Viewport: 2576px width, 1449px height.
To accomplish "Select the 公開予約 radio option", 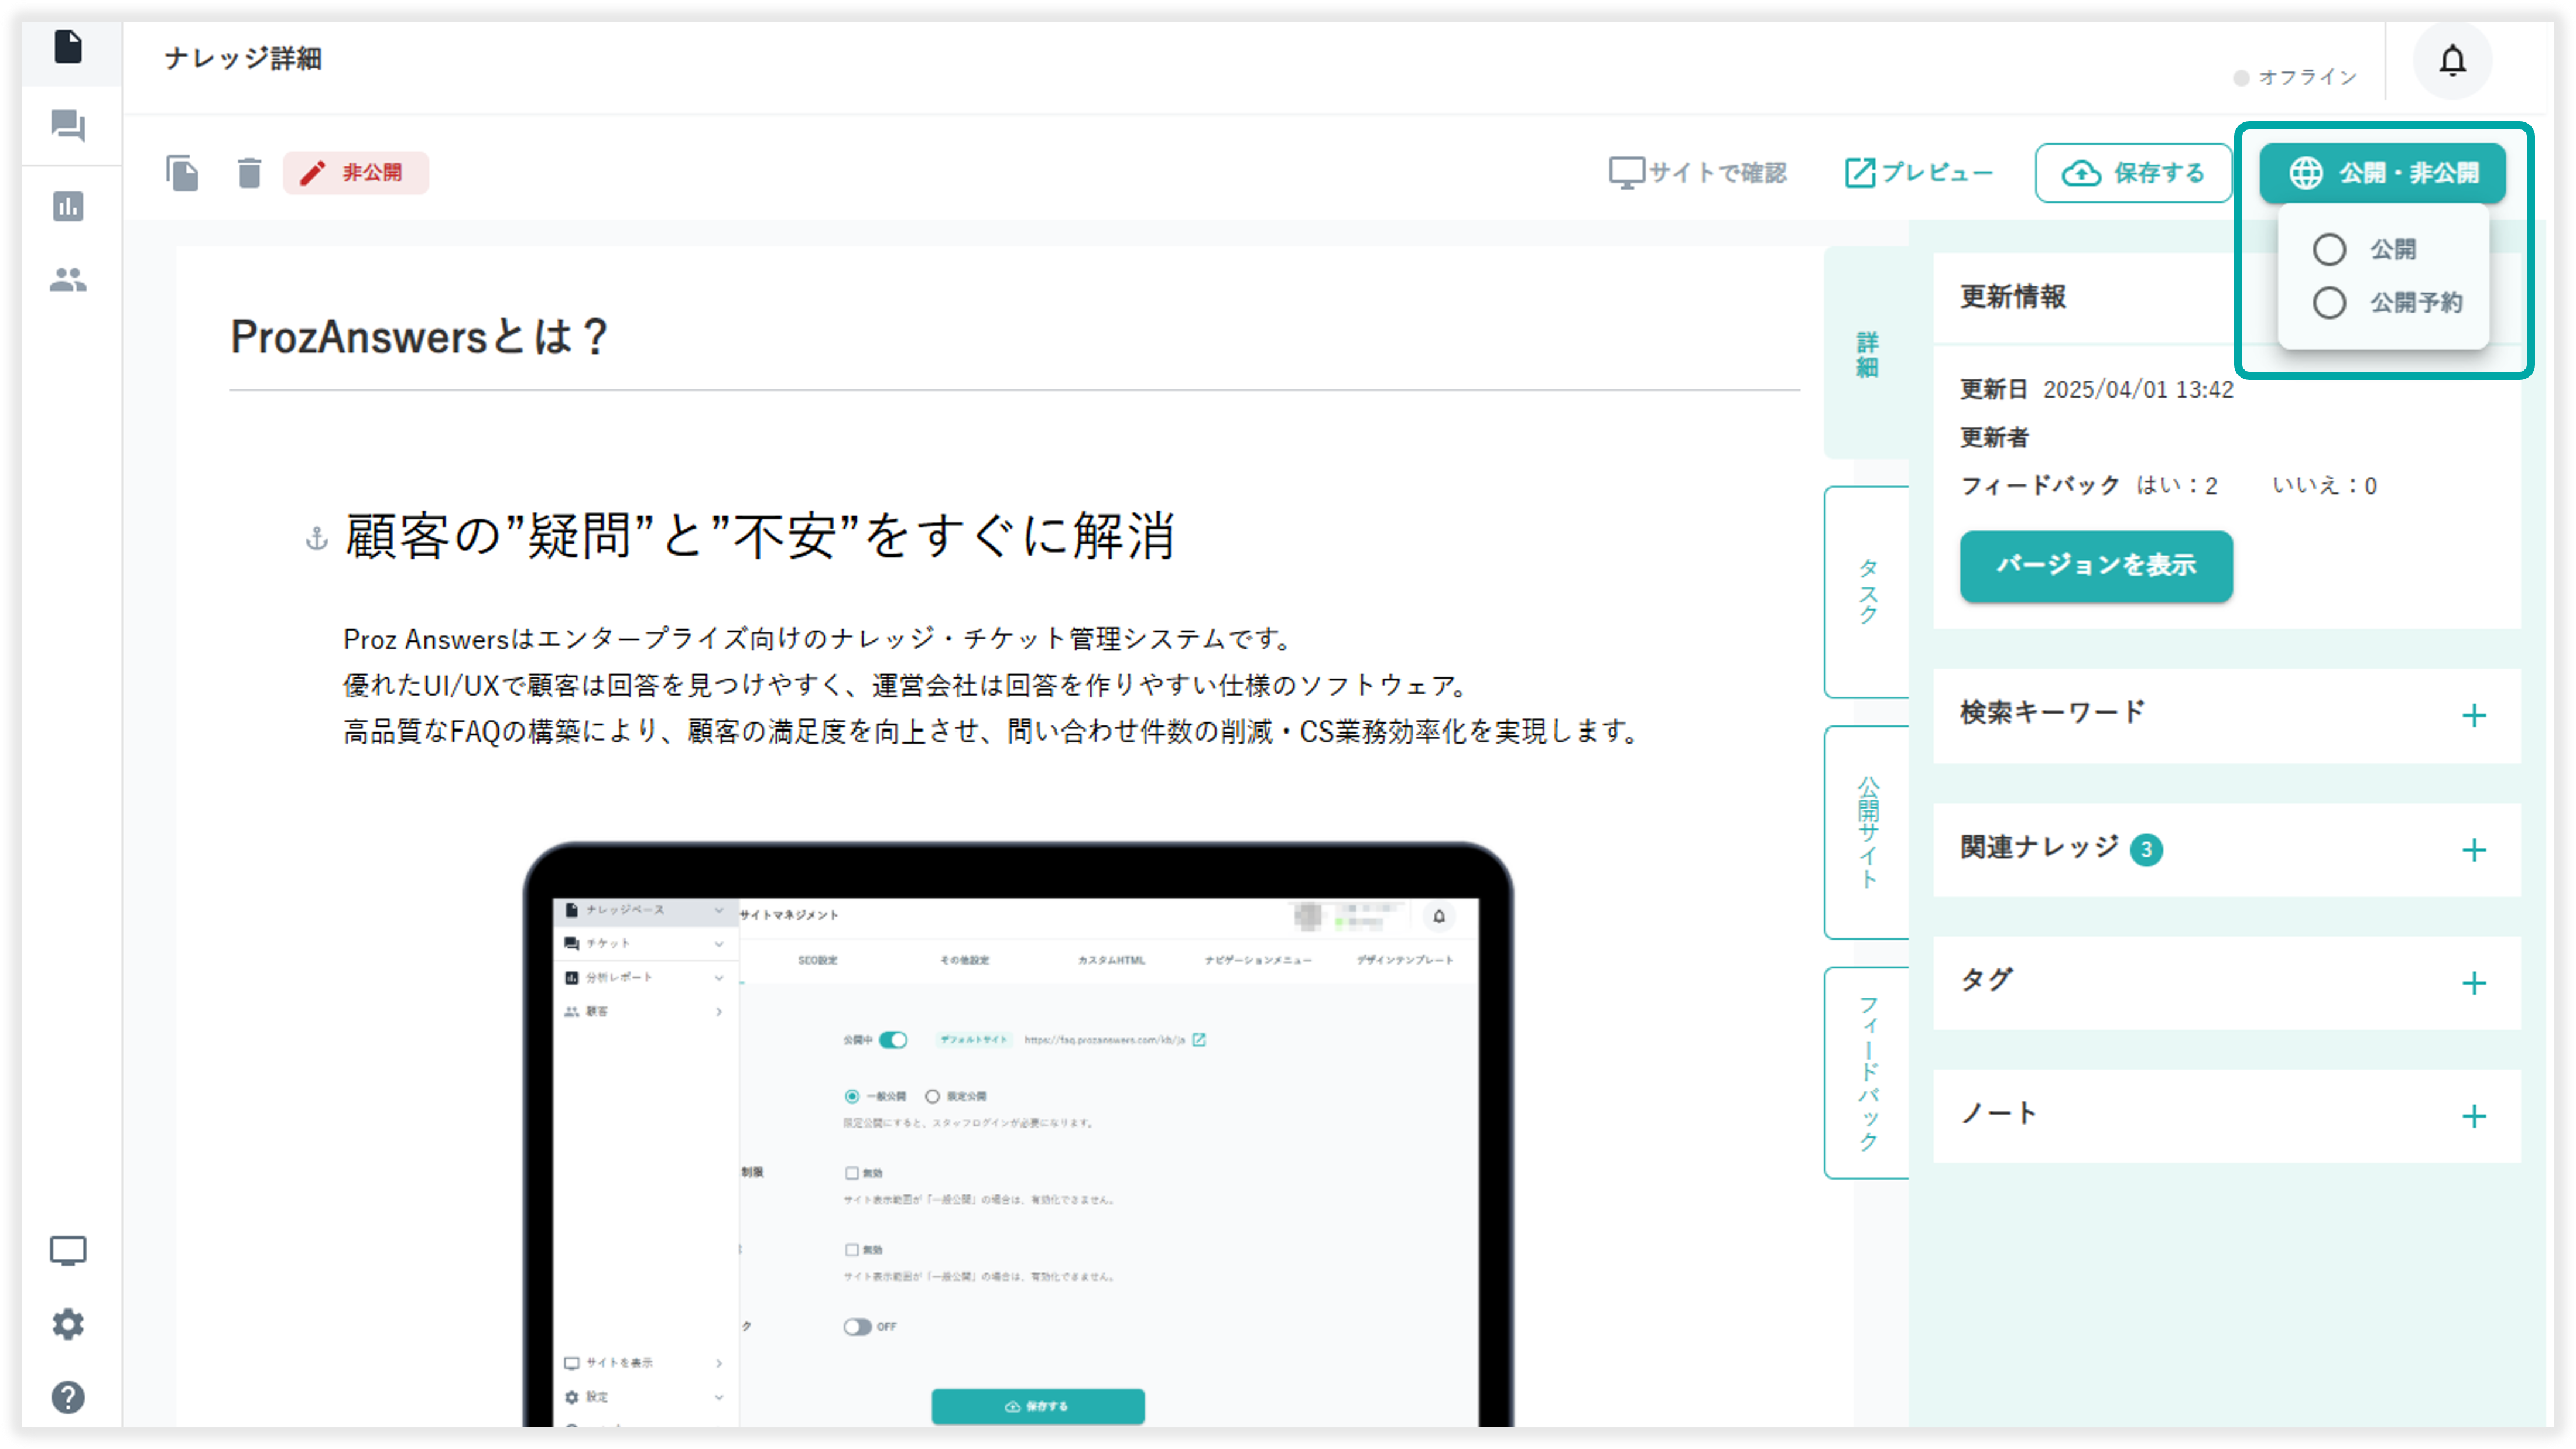I will [2329, 302].
